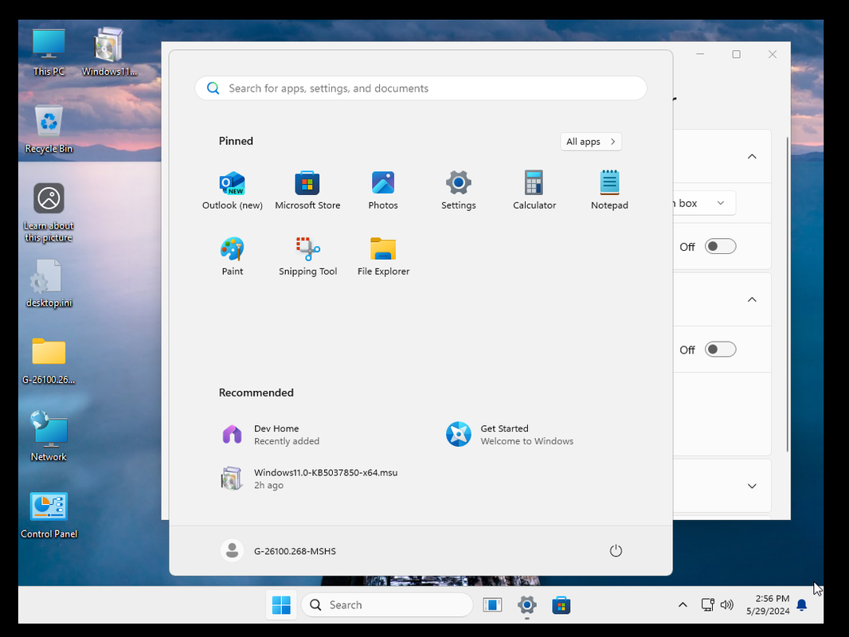Open Get Started recommended item
849x637 pixels.
[509, 435]
